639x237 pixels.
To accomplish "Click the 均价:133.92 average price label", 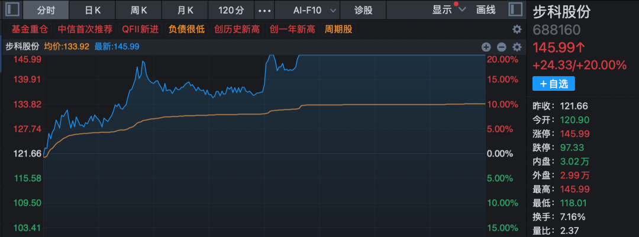I will point(66,47).
